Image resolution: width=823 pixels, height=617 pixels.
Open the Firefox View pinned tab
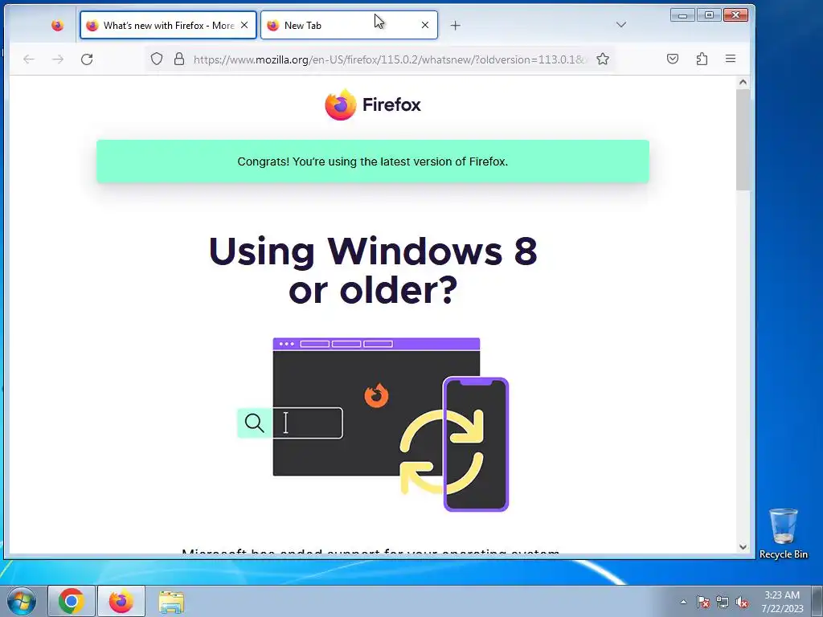[57, 25]
